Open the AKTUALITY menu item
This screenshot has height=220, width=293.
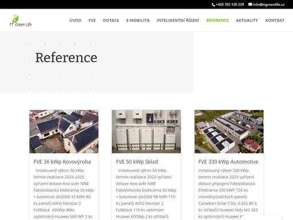pos(247,20)
